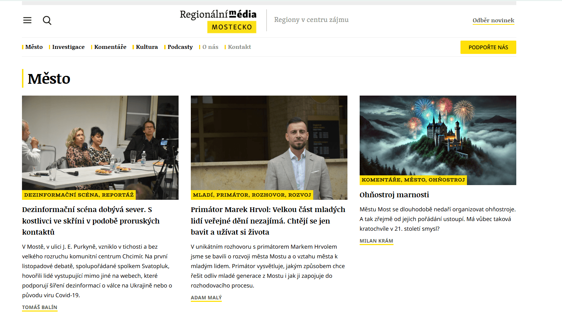562x336 pixels.
Task: Click the Podpořte nás button
Action: (x=488, y=47)
